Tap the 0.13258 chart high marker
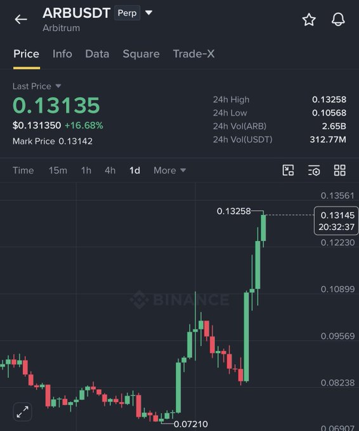Screen dimensions: 359x431 point(233,211)
